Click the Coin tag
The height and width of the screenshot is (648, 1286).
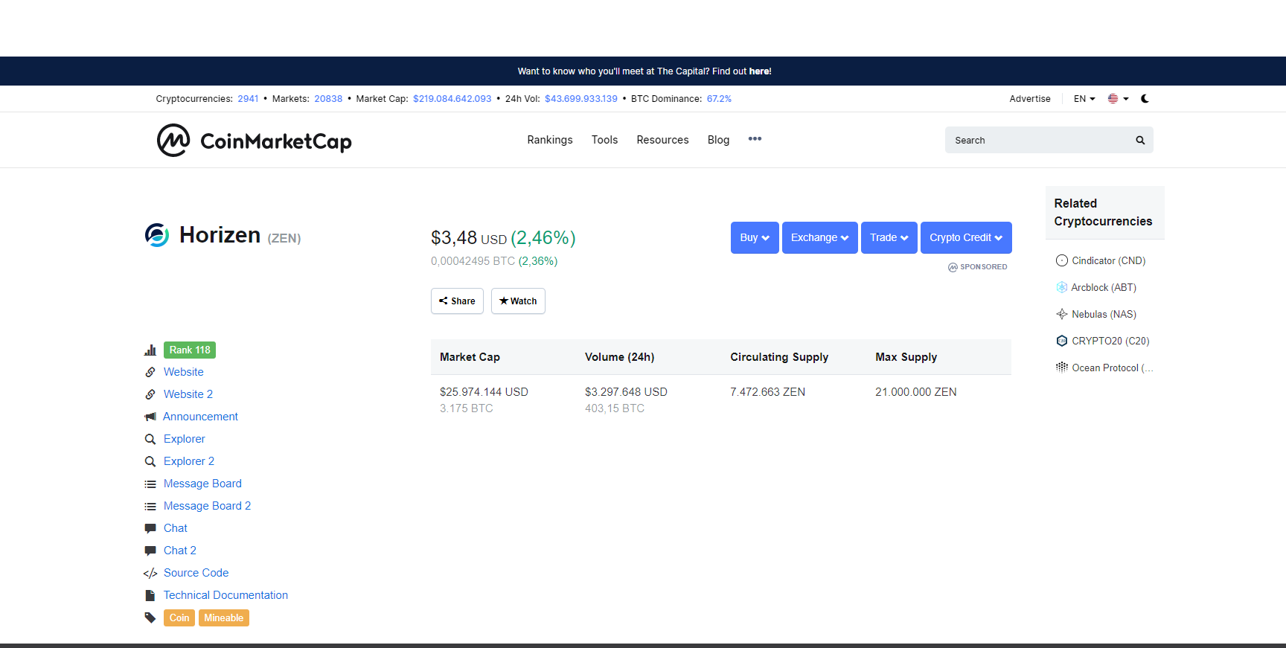click(x=179, y=617)
